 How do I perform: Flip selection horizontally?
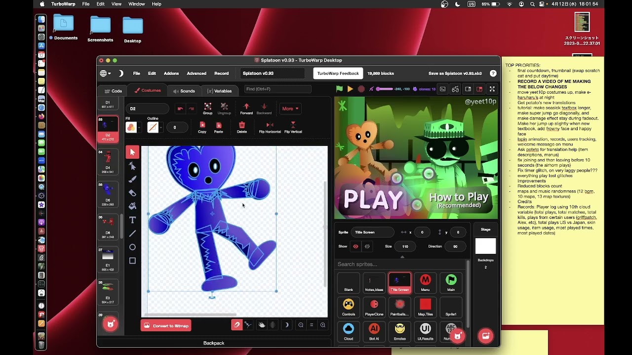pos(270,128)
